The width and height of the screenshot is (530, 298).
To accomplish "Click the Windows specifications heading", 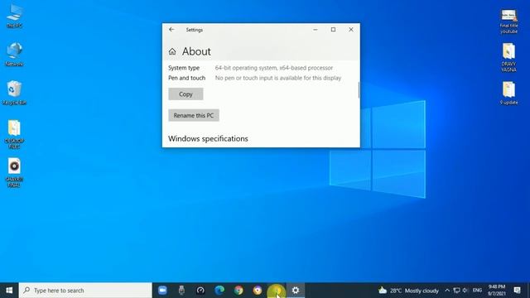I will pos(208,138).
